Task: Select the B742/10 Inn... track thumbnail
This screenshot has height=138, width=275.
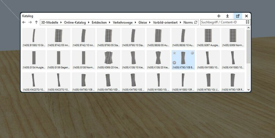Action: pos(84,37)
